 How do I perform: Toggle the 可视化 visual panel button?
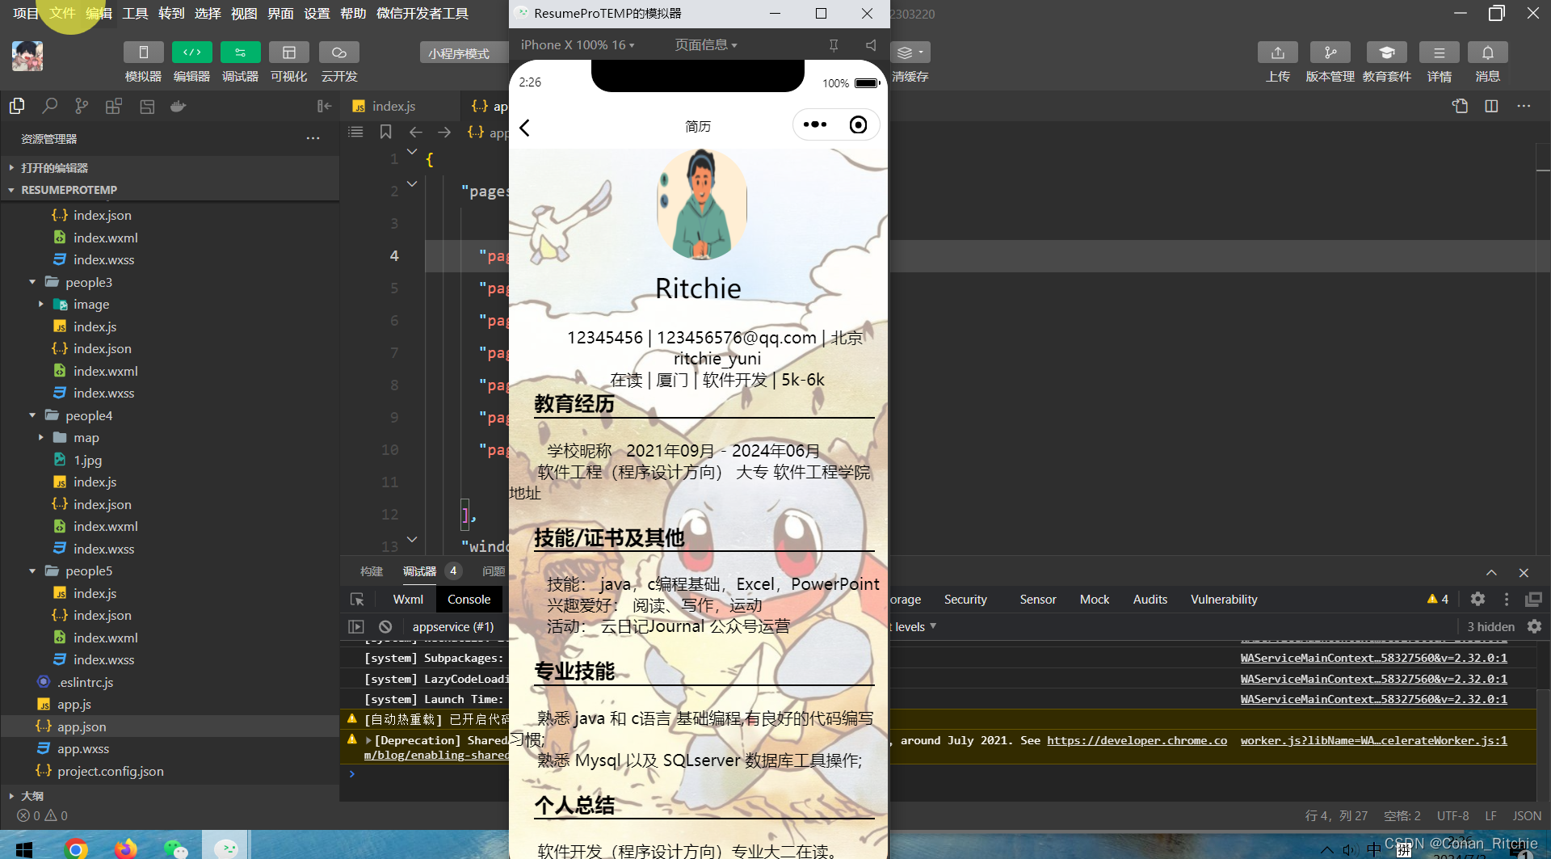(288, 53)
